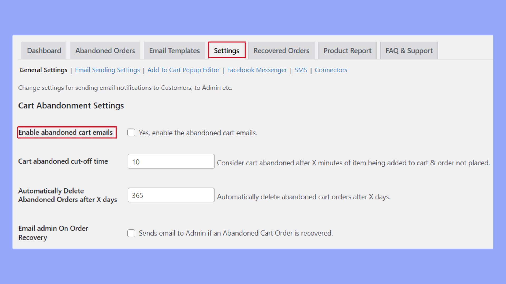View the Product Report tab
This screenshot has width=506, height=284.
point(347,50)
